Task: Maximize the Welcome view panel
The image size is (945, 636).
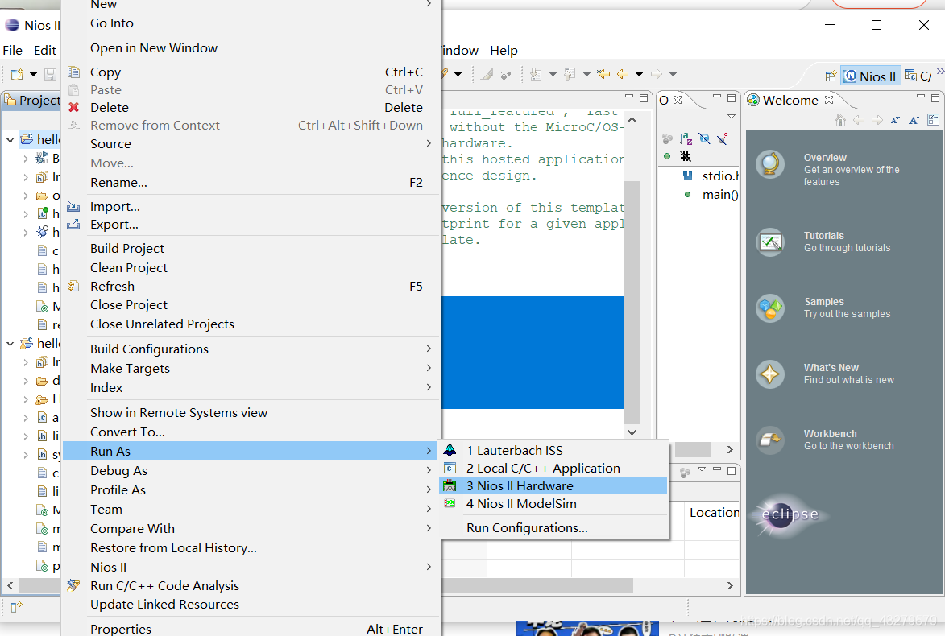Action: [935, 97]
